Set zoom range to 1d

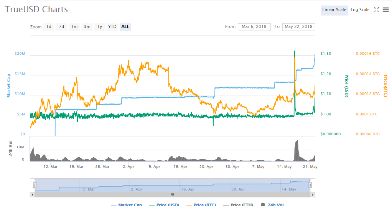pos(49,27)
